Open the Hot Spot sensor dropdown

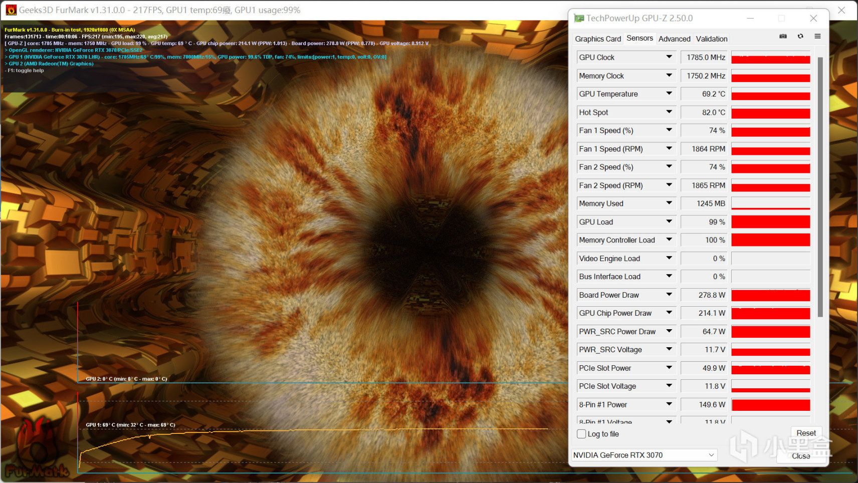coord(669,112)
